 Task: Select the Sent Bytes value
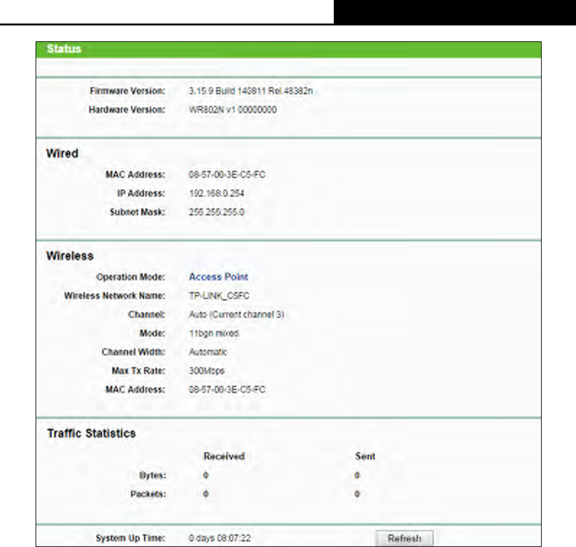click(x=357, y=475)
